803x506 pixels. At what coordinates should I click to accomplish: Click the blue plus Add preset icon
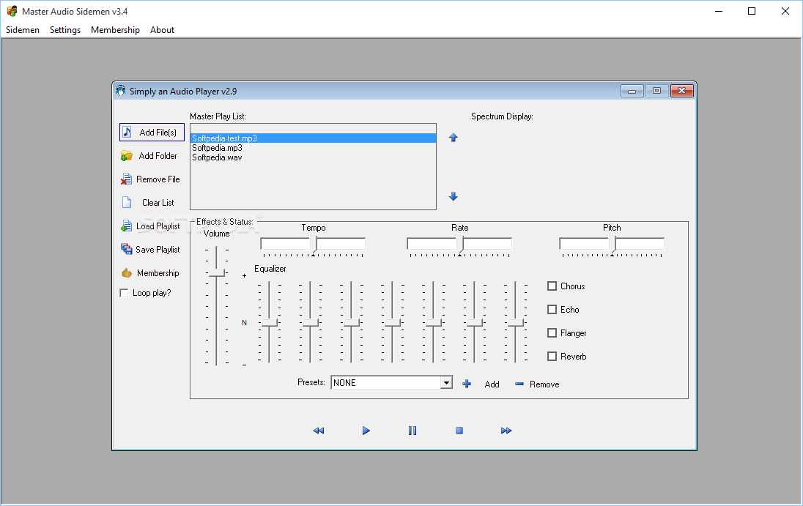click(467, 384)
